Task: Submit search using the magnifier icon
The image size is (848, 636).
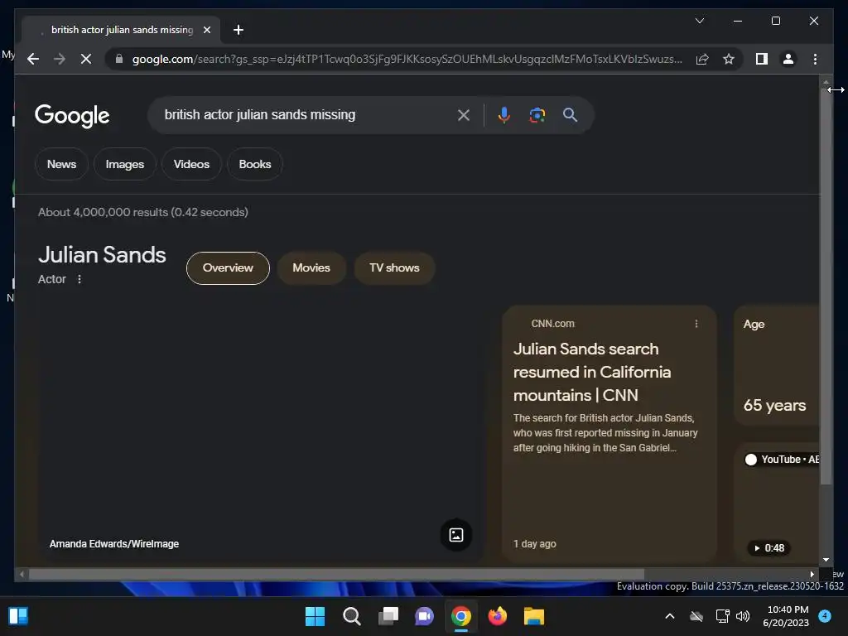Action: click(x=570, y=114)
